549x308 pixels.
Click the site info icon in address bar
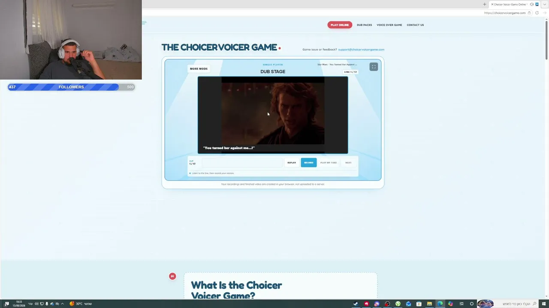529,13
